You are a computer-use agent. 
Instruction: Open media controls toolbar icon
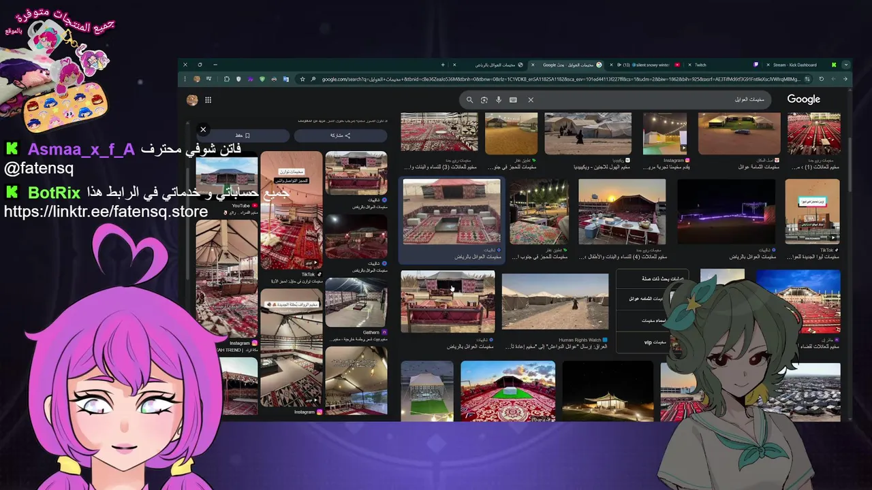point(208,79)
